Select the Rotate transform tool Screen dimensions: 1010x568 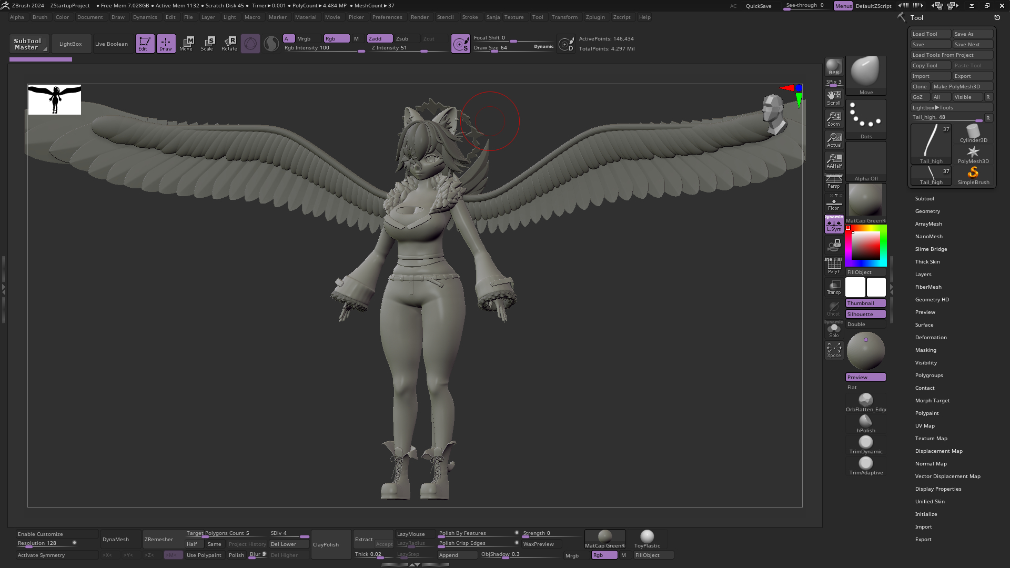(x=229, y=43)
